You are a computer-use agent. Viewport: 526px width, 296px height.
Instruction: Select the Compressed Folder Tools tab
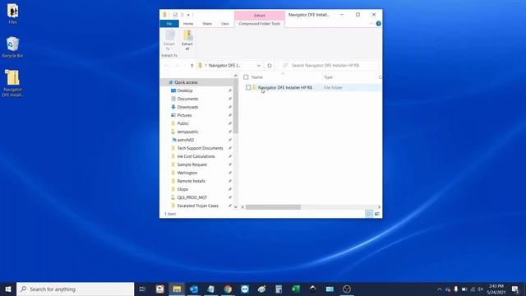260,24
